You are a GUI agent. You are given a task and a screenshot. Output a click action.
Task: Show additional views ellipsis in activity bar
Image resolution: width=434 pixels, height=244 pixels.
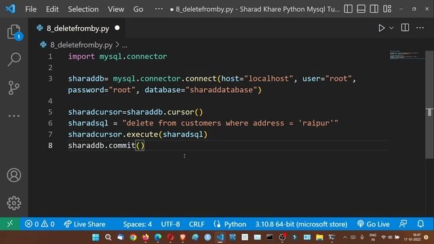[14, 116]
